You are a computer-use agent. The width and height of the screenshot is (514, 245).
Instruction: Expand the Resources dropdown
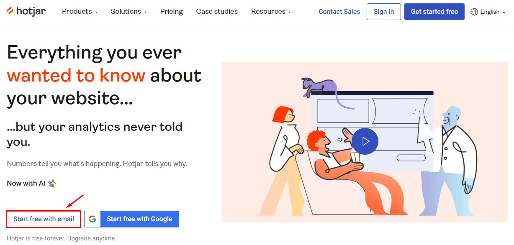(271, 12)
